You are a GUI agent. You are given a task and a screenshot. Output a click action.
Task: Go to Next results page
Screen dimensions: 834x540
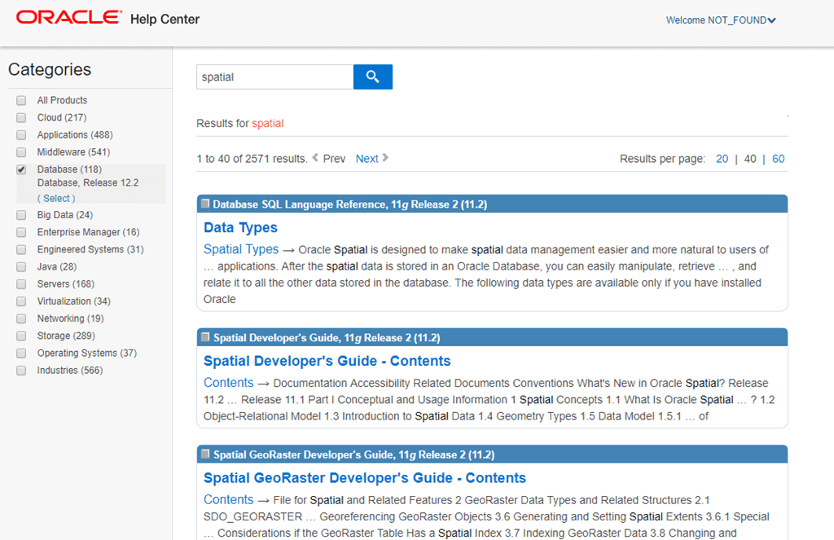coord(367,159)
